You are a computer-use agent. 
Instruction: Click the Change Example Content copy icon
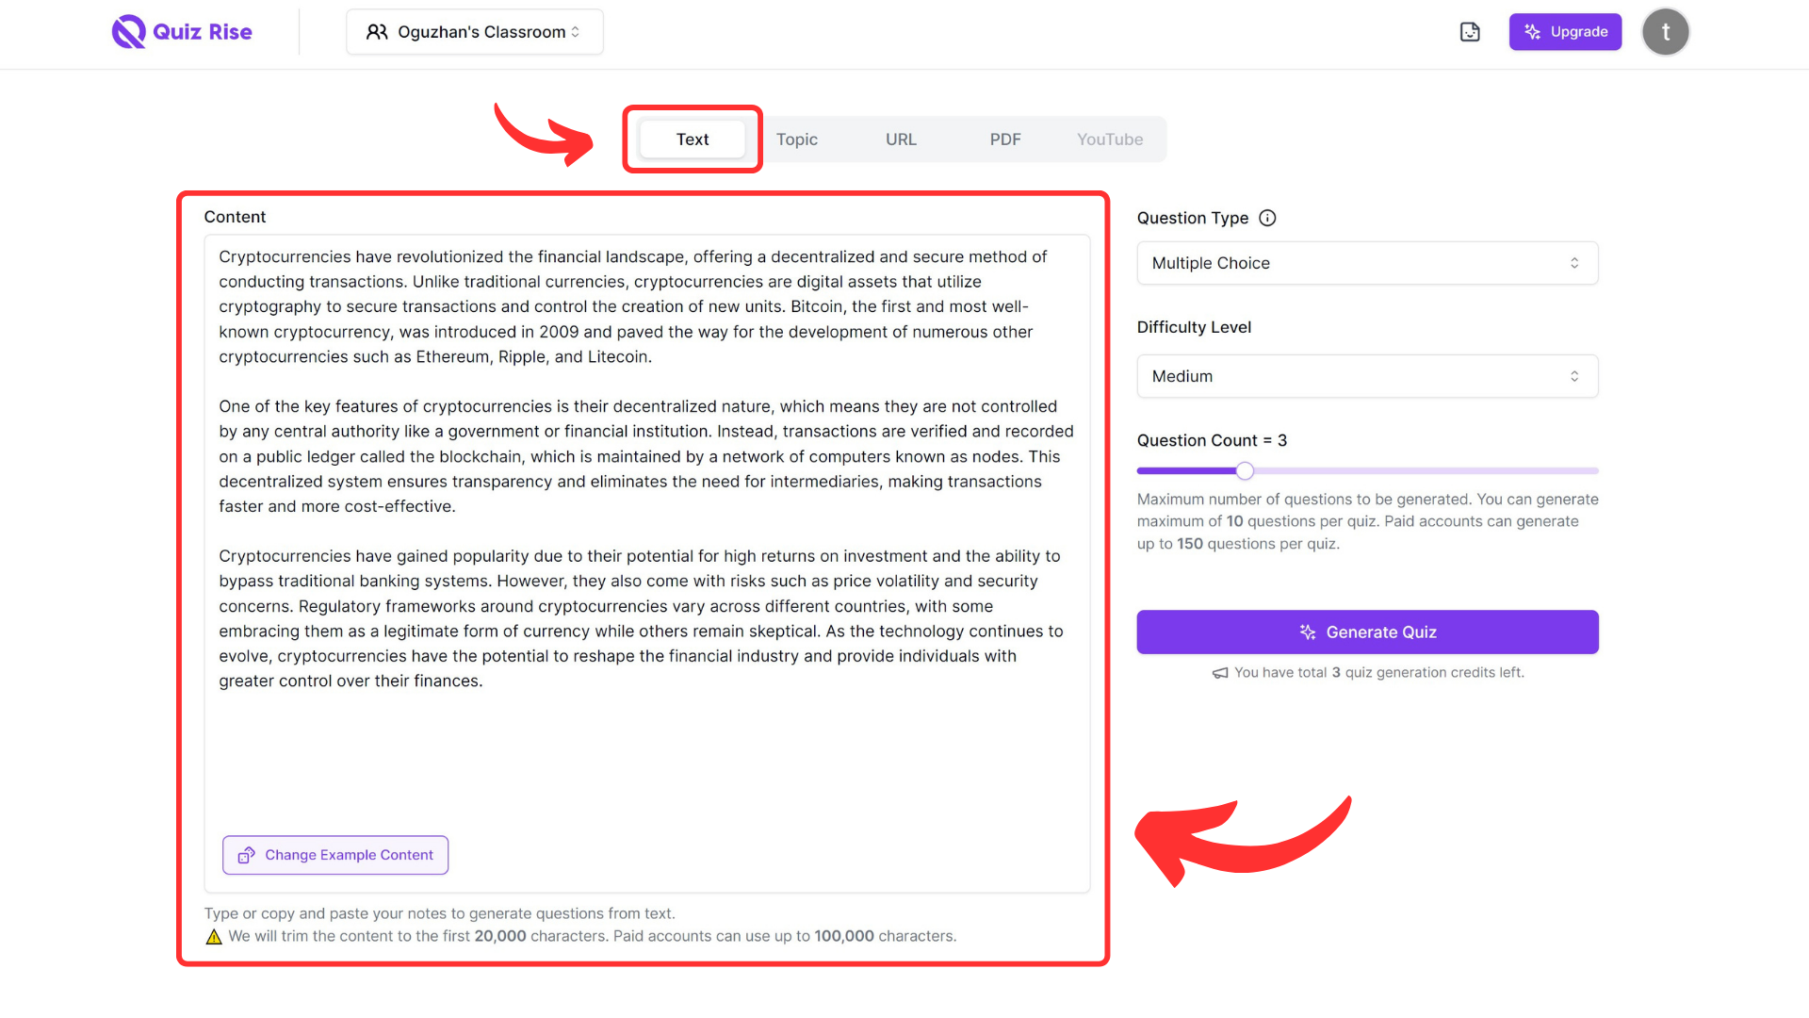(x=246, y=854)
